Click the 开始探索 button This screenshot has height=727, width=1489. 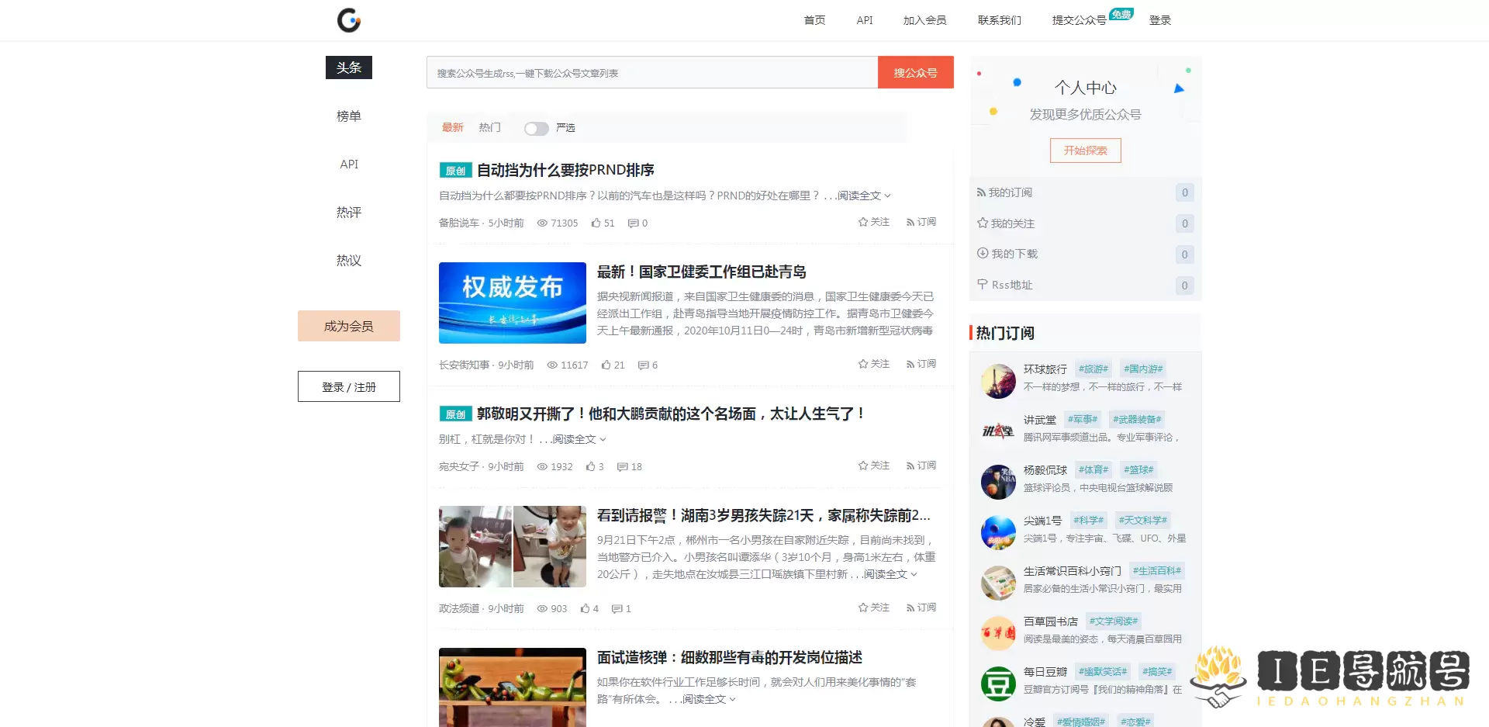coord(1085,151)
